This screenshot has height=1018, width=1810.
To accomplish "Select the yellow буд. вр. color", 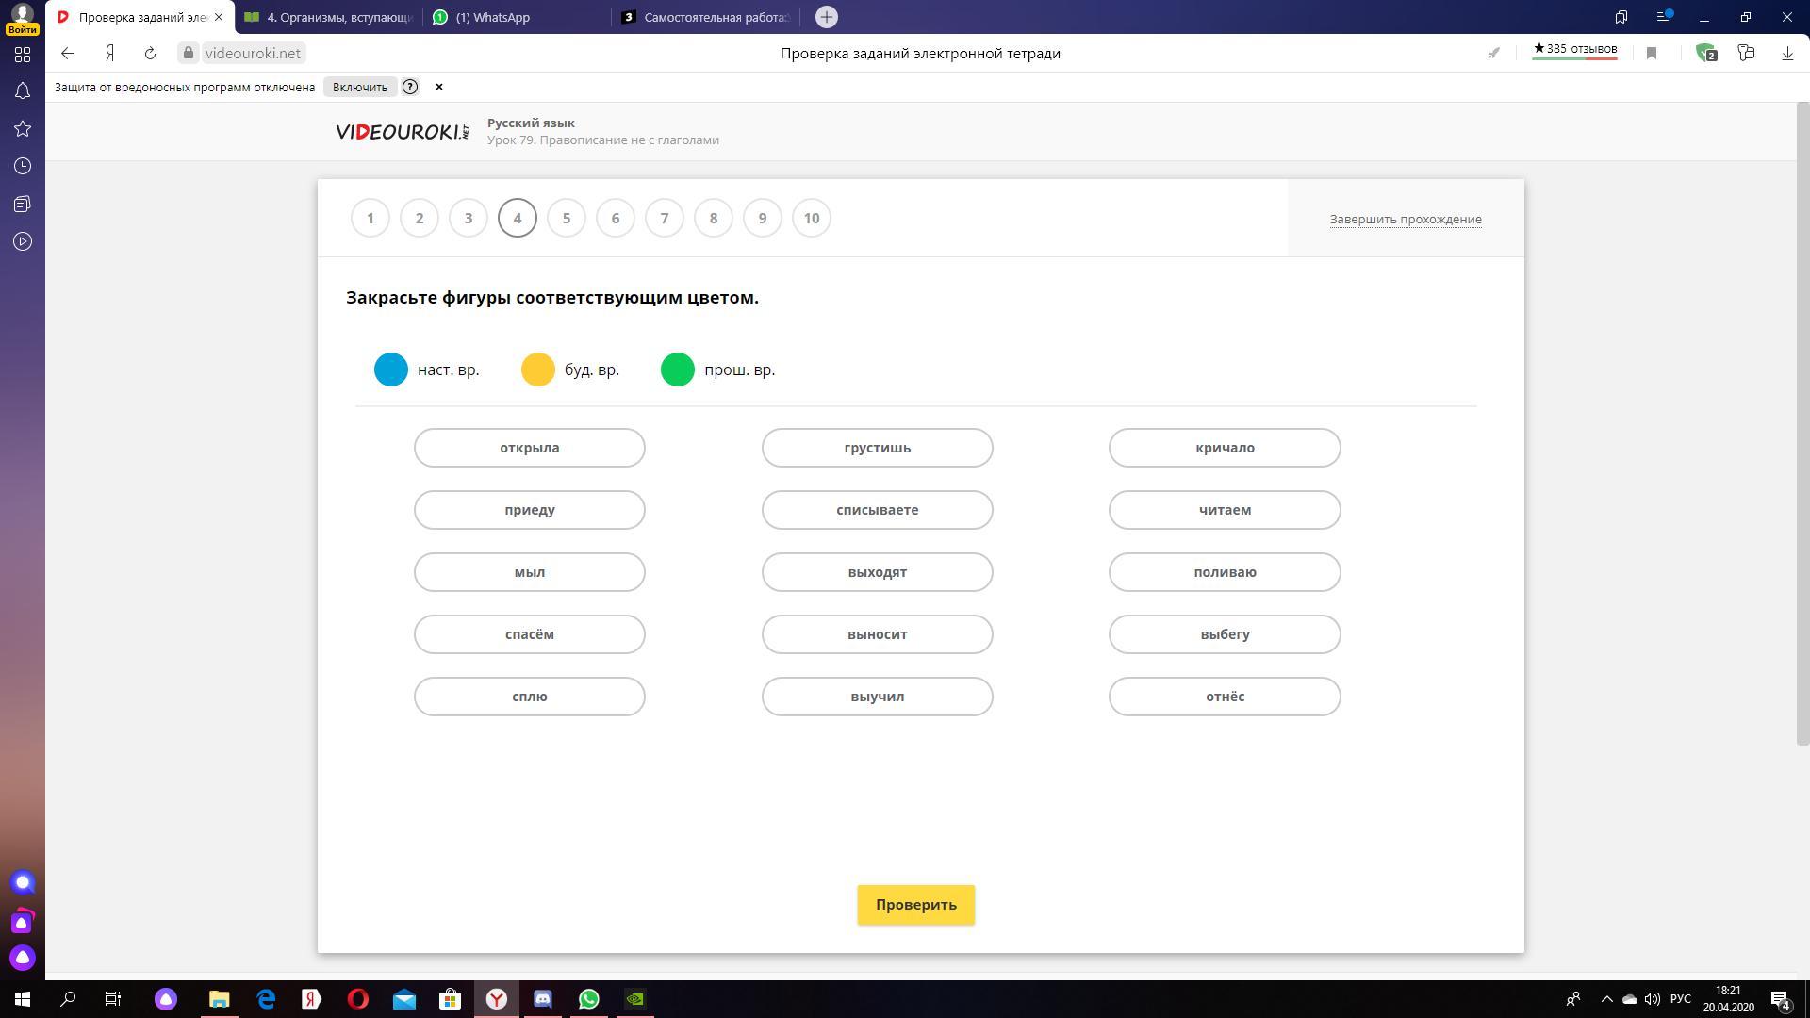I will 538,369.
